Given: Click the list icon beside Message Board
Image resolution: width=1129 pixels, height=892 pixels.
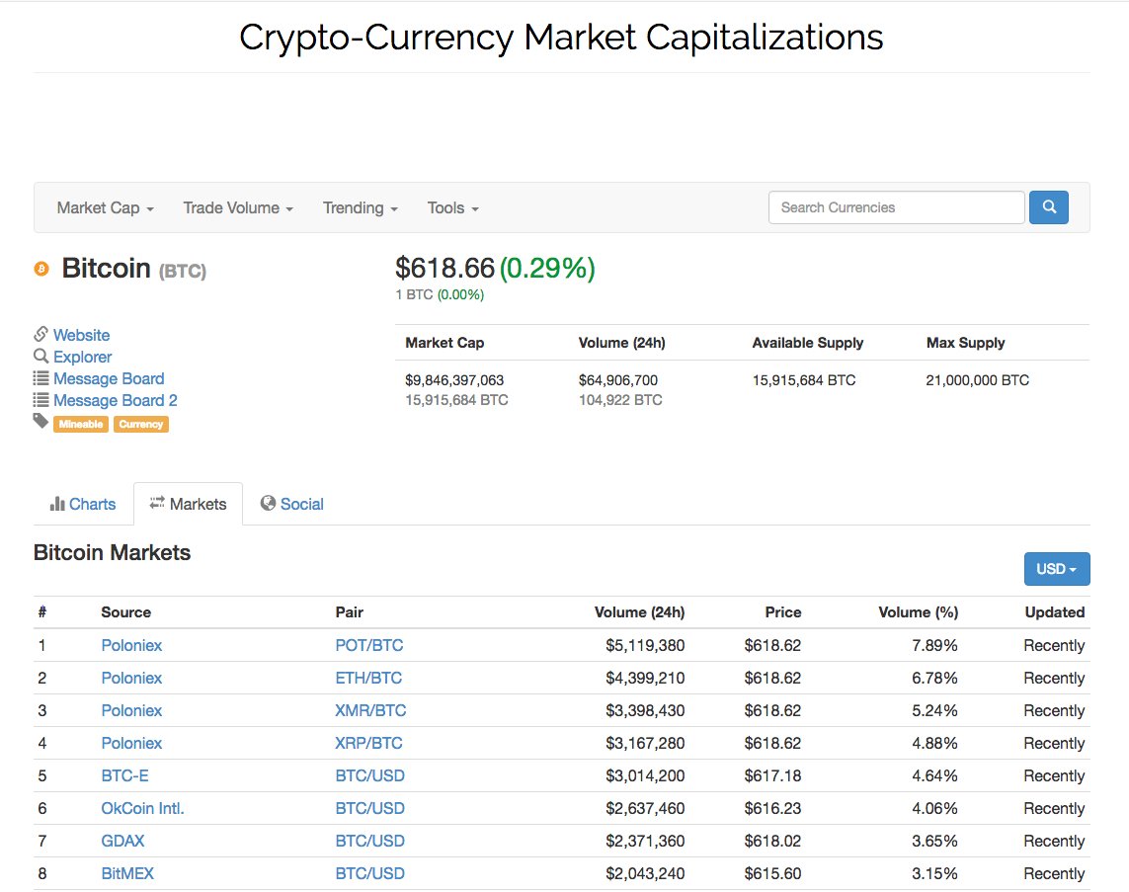Looking at the screenshot, I should (40, 378).
